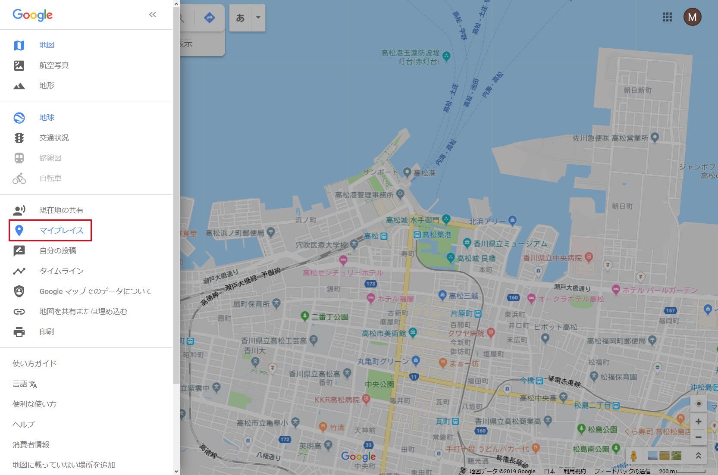
Task: Open the input method dropdown arrow
Action: pyautogui.click(x=258, y=18)
